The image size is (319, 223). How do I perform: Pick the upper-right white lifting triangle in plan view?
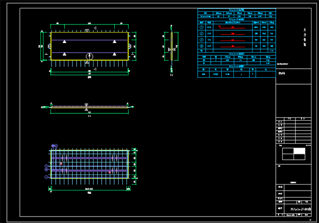click(114, 42)
